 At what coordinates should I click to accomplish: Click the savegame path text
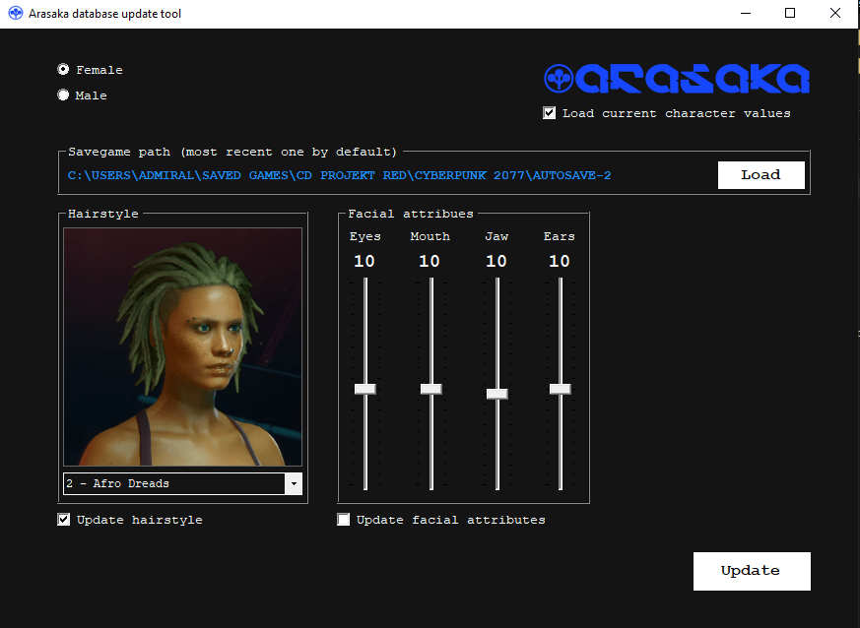[x=340, y=175]
